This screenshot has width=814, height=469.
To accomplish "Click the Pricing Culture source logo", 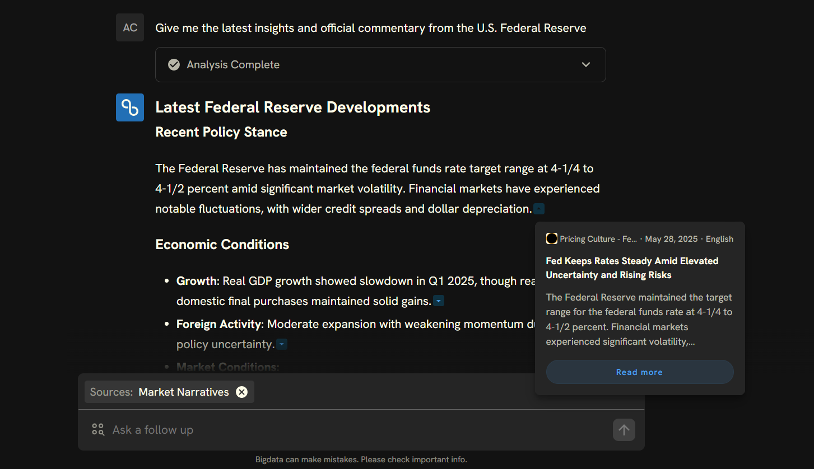I will pos(552,239).
